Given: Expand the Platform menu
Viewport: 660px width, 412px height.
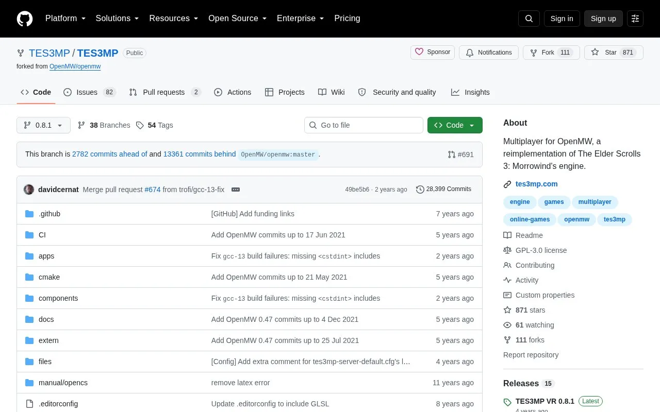Looking at the screenshot, I should coord(65,19).
